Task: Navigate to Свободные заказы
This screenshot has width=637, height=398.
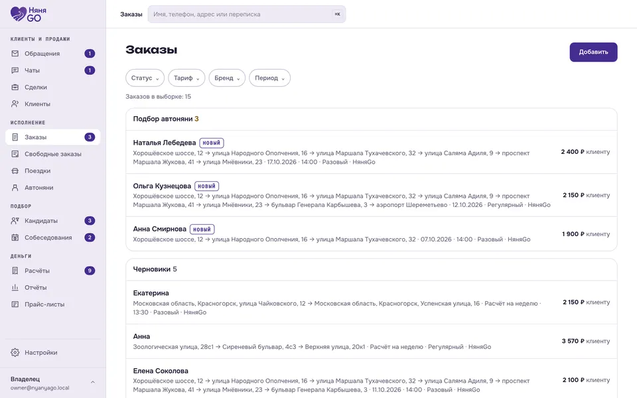Action: click(x=53, y=154)
